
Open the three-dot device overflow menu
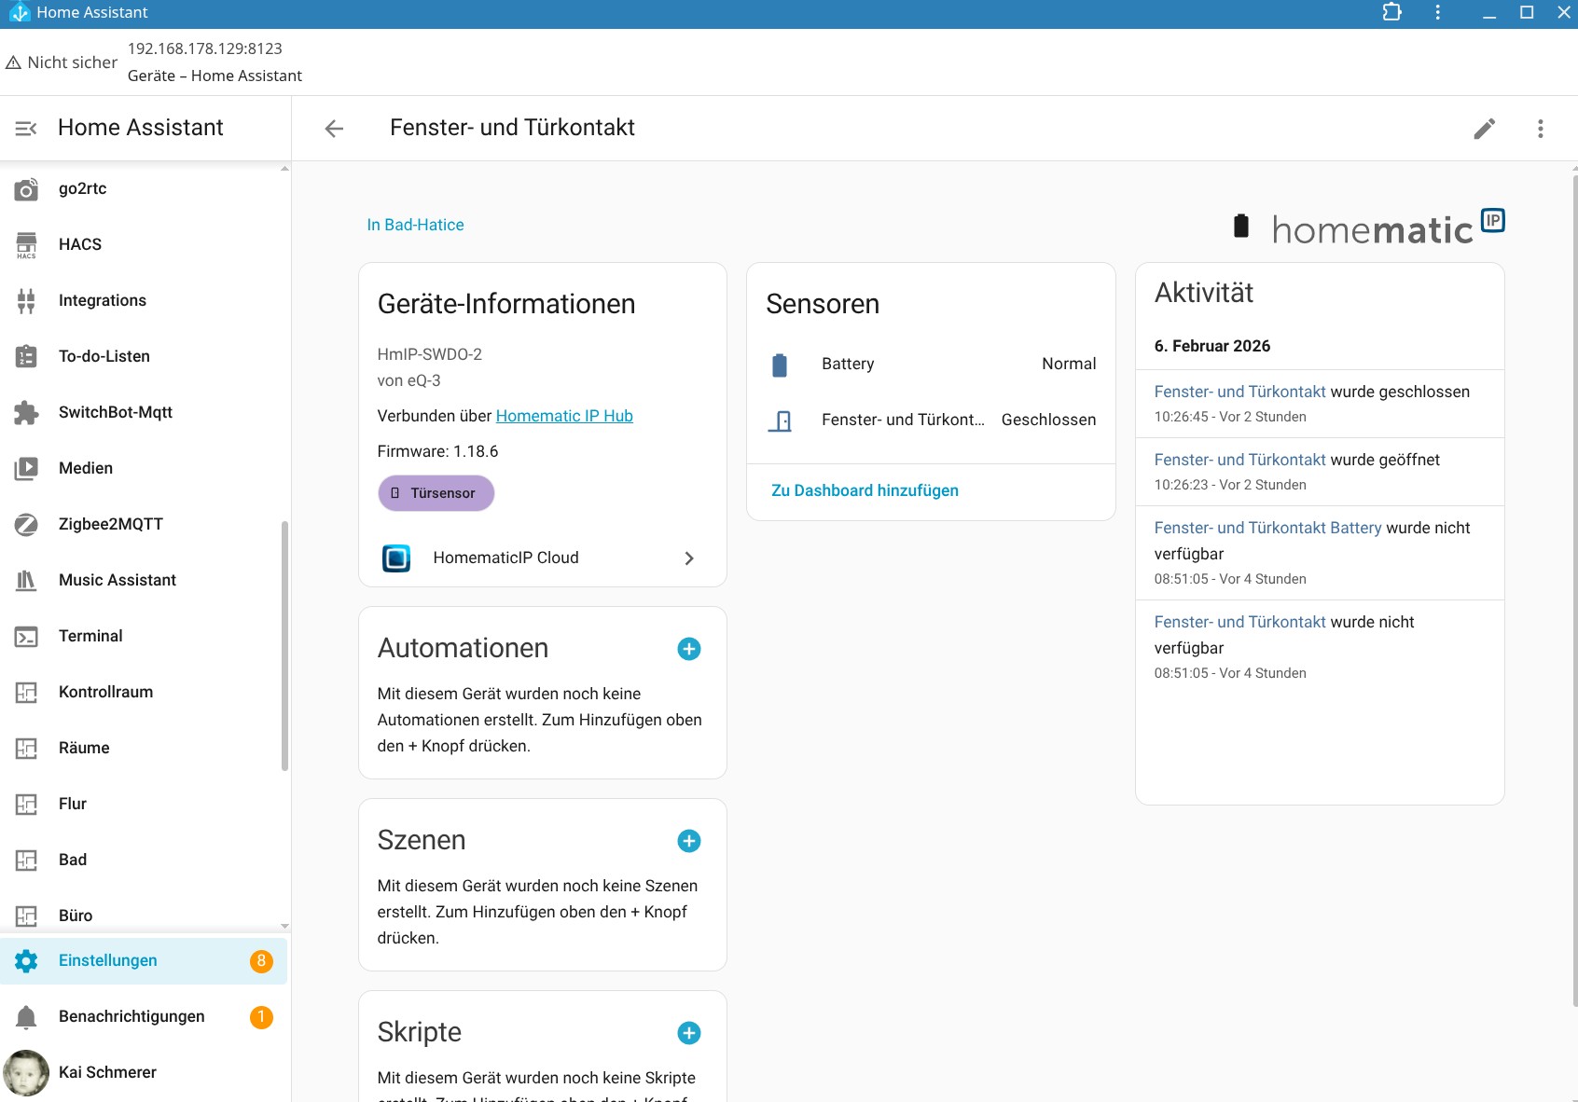(x=1540, y=129)
